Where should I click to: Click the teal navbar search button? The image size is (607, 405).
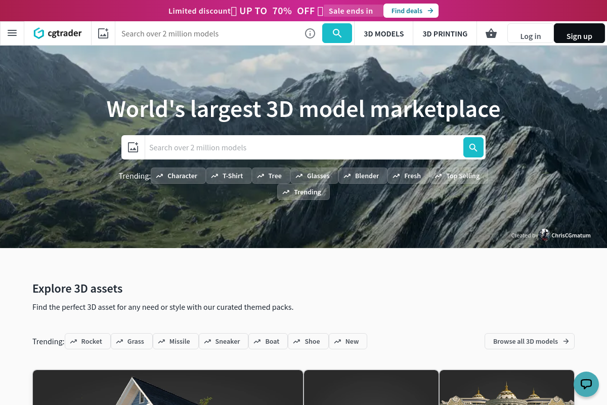(337, 33)
